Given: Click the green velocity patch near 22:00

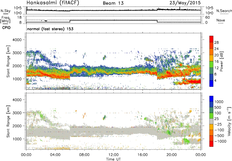Looking at the screenshot, I should pyautogui.click(x=186, y=141).
